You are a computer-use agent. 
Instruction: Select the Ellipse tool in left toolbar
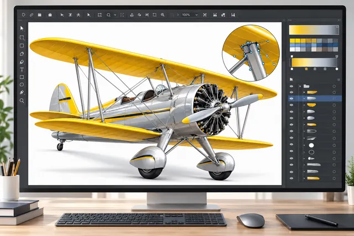[22, 85]
